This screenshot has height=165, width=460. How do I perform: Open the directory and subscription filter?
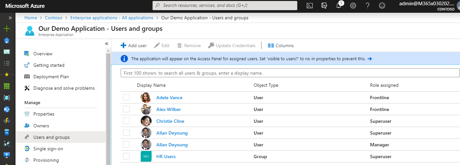(x=324, y=6)
